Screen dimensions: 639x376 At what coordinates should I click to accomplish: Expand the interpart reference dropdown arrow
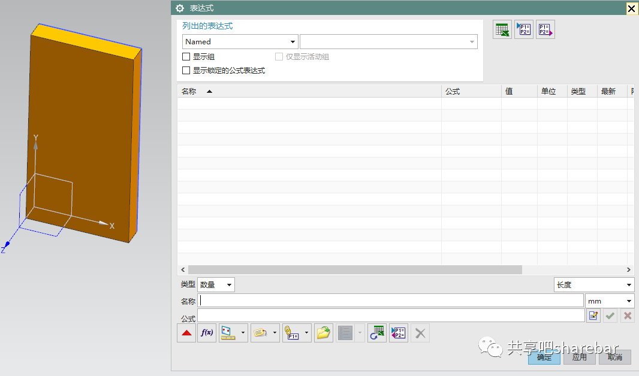click(306, 333)
